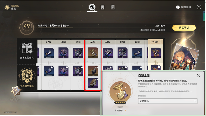Click the 规则说明 info button

coord(183,7)
